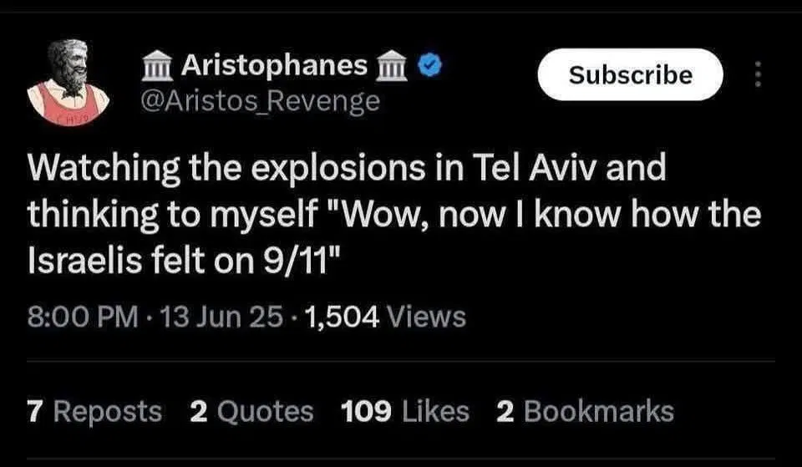The height and width of the screenshot is (467, 802).
Task: Click the 2 Bookmarks count
Action: coord(585,411)
